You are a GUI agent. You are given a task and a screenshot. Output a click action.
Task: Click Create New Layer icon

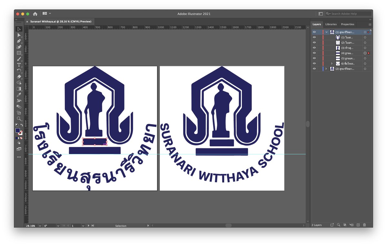coord(358,225)
